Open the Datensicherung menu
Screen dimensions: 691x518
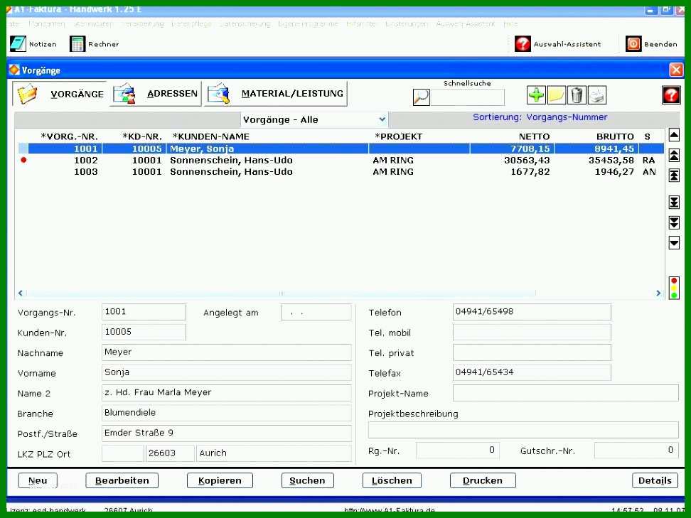point(245,23)
